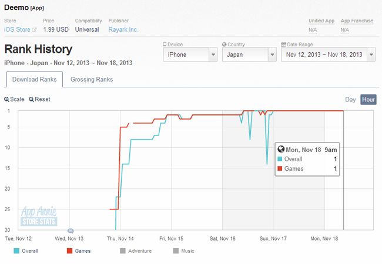Click the Mon, Nov 18 axis label
382x264 pixels.
tap(324, 239)
